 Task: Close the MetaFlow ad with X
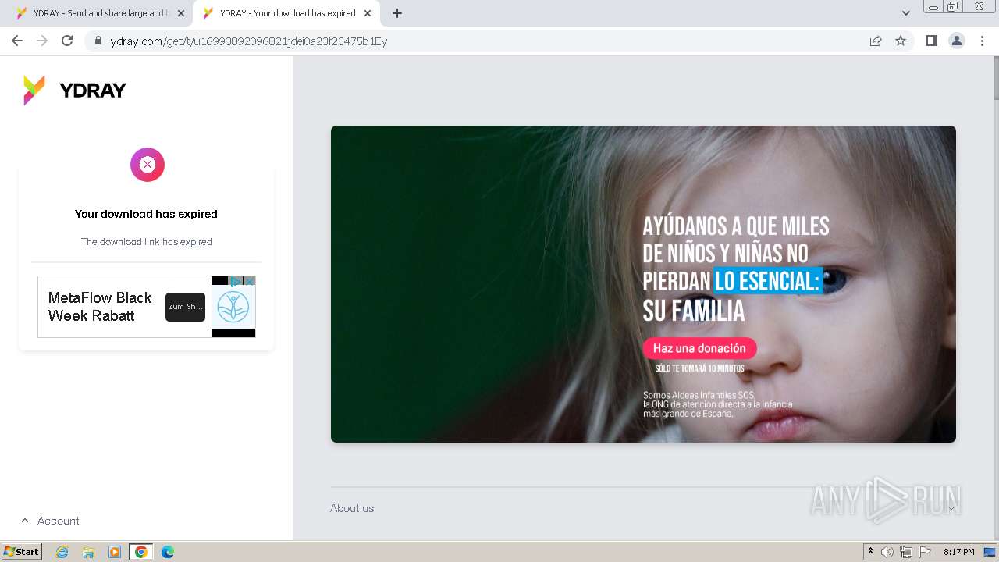[250, 281]
